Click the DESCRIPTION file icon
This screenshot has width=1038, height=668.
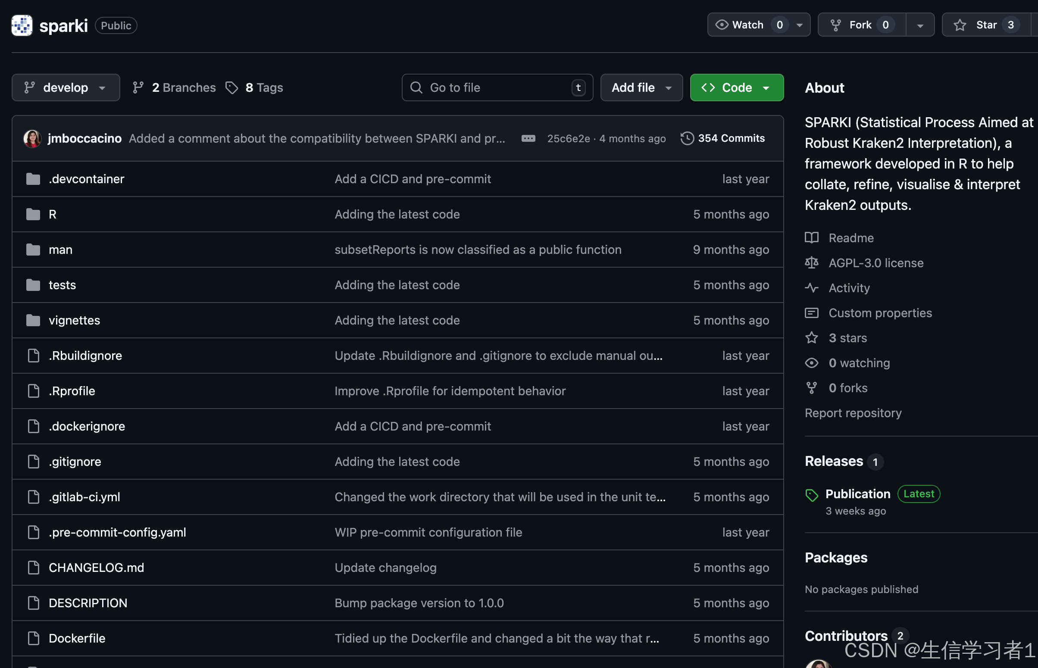tap(33, 603)
